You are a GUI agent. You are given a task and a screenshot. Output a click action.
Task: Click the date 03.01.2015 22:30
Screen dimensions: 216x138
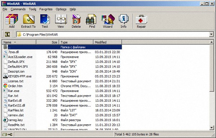[107, 52]
